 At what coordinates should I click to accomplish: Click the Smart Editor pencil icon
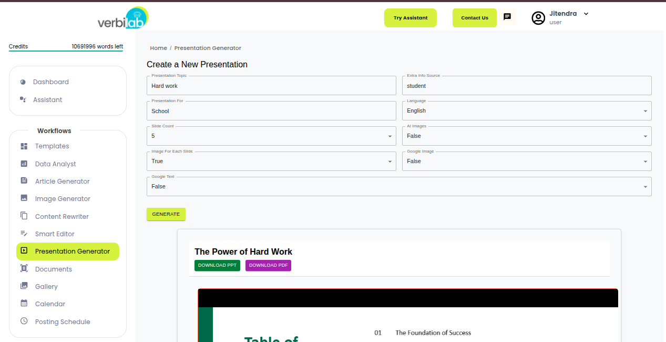click(24, 234)
